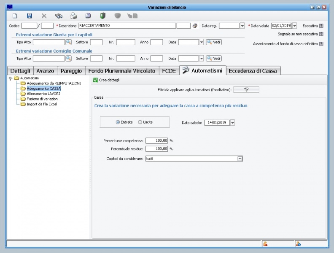Click the green shield toolbar icon

click(102, 16)
